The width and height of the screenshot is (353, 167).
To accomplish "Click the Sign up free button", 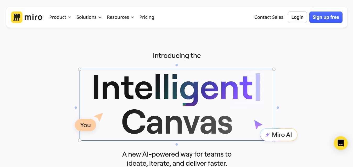I will tap(326, 17).
